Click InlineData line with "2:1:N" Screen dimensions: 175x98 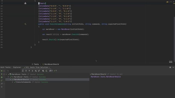coord(55,8)
